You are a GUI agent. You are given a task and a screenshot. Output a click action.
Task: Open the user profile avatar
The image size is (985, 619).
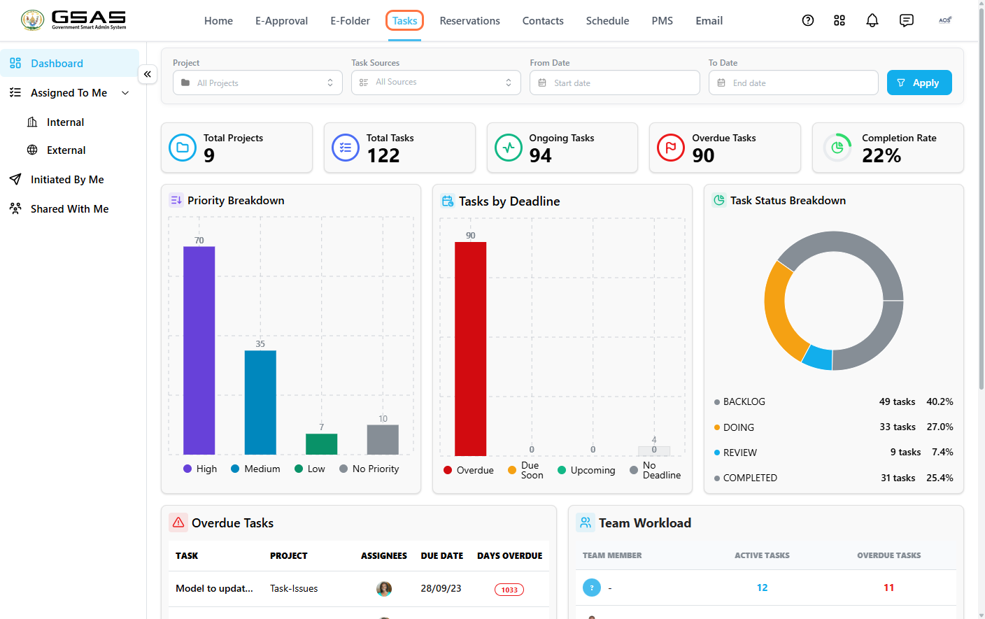click(x=945, y=20)
